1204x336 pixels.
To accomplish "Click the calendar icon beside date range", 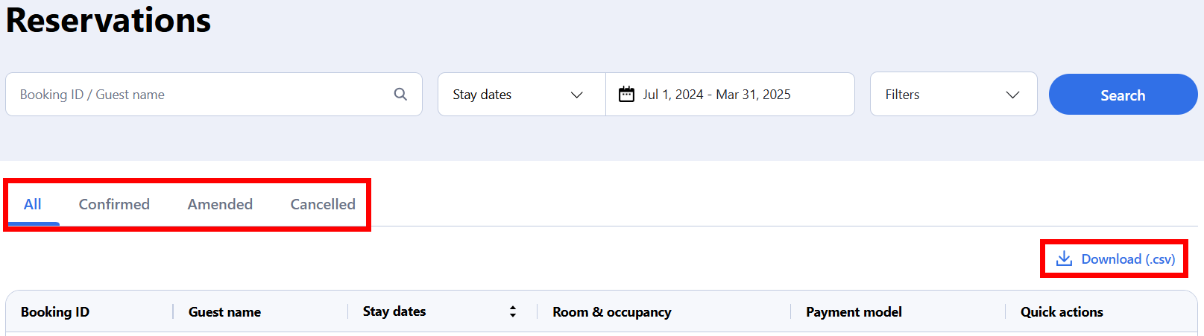I will tap(627, 94).
